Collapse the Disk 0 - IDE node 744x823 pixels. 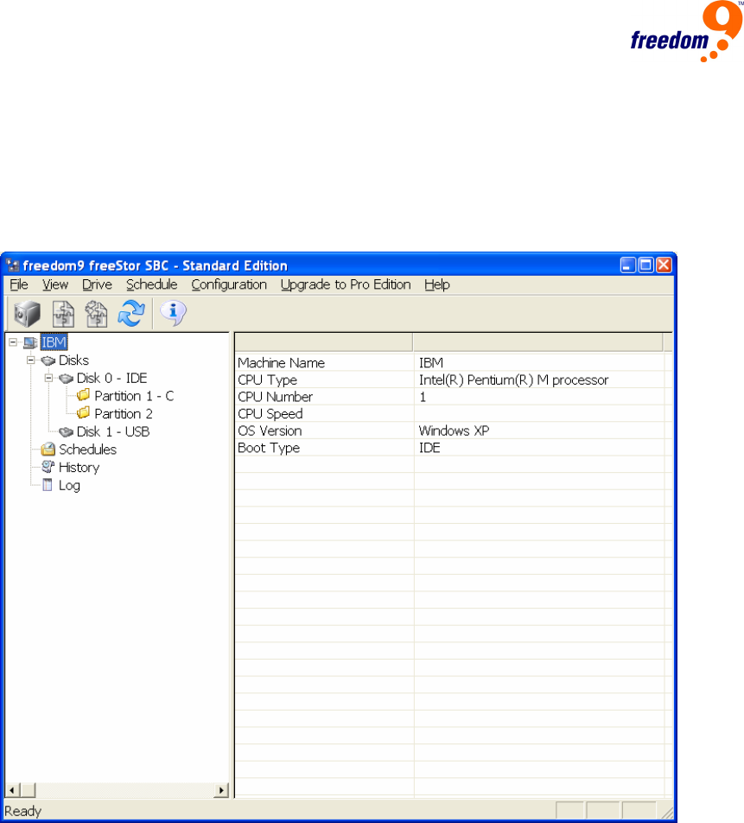point(48,379)
